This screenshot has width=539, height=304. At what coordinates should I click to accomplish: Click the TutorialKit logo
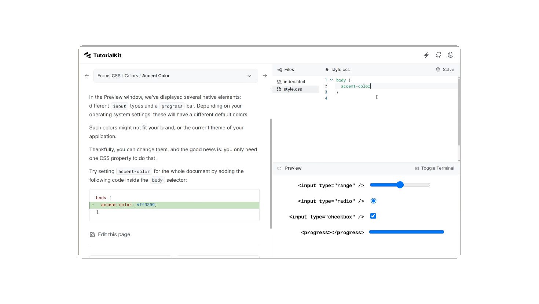pos(103,55)
